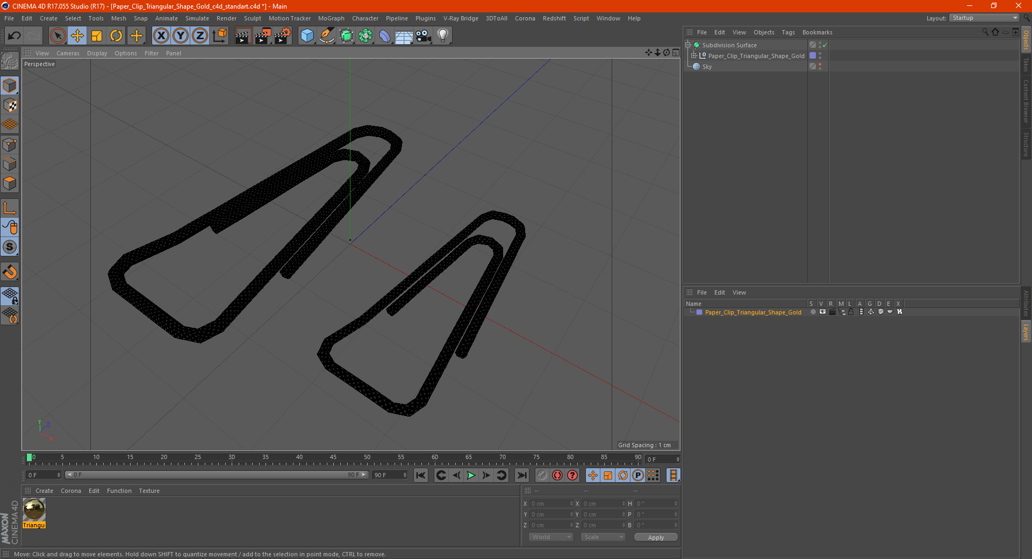Open the Layout Startup dropdown

coord(985,18)
